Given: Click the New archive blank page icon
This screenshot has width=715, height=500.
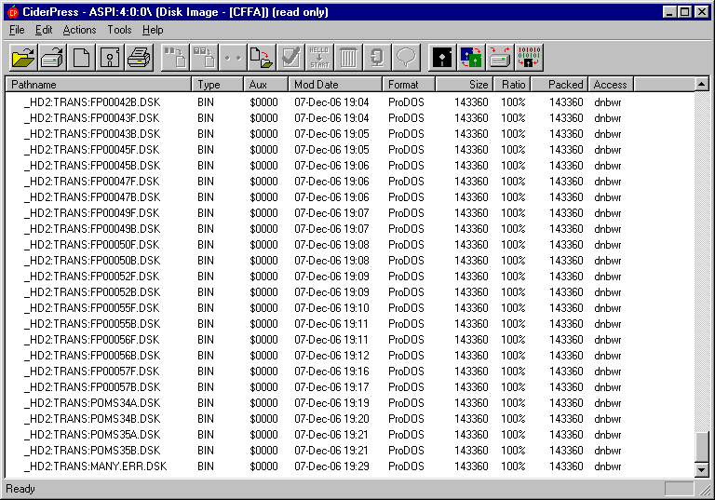Looking at the screenshot, I should (x=81, y=58).
